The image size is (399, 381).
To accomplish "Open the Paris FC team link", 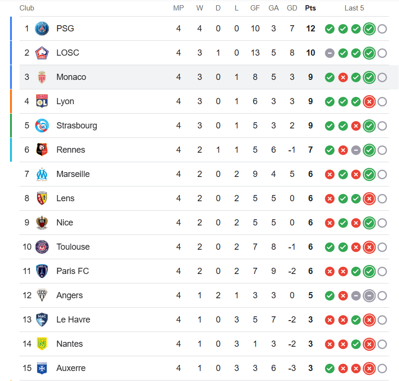I will [x=72, y=271].
